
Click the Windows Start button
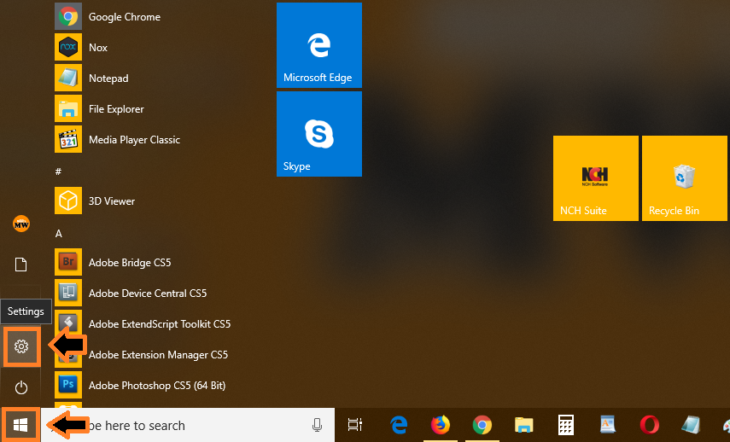(x=20, y=425)
